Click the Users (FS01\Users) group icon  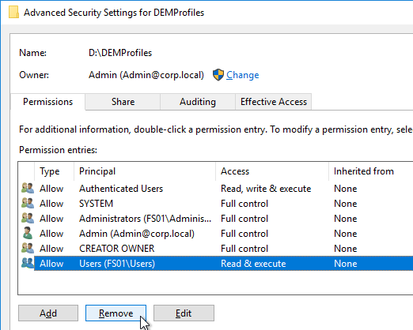click(x=28, y=264)
